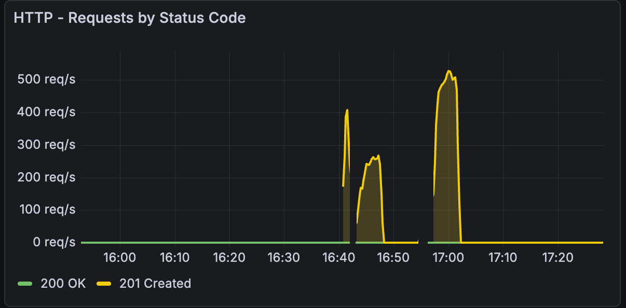Click the 300 req/s axis label
This screenshot has width=626, height=308.
pos(46,144)
